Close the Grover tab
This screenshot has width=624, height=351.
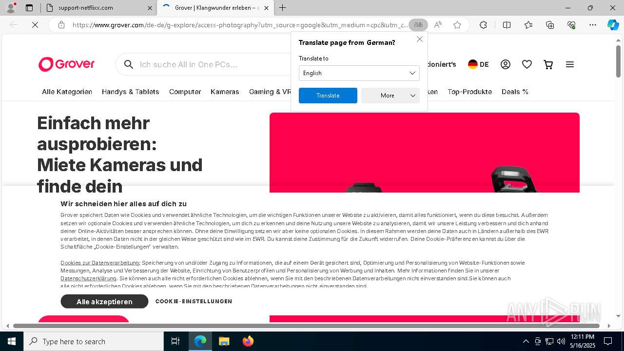(x=267, y=8)
